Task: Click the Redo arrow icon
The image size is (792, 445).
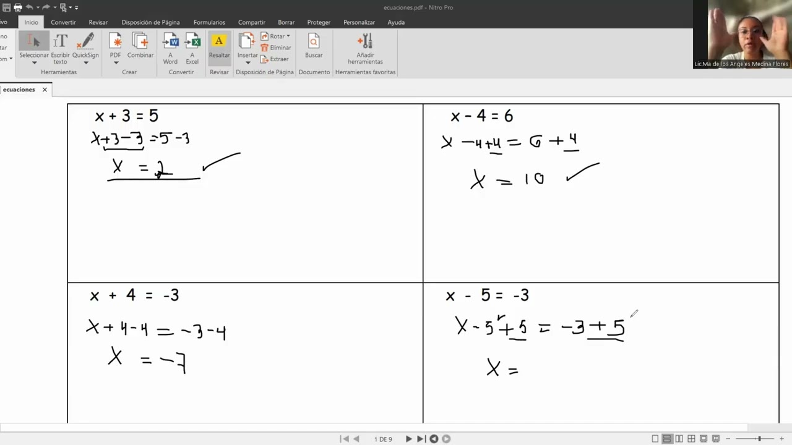Action: [46, 7]
